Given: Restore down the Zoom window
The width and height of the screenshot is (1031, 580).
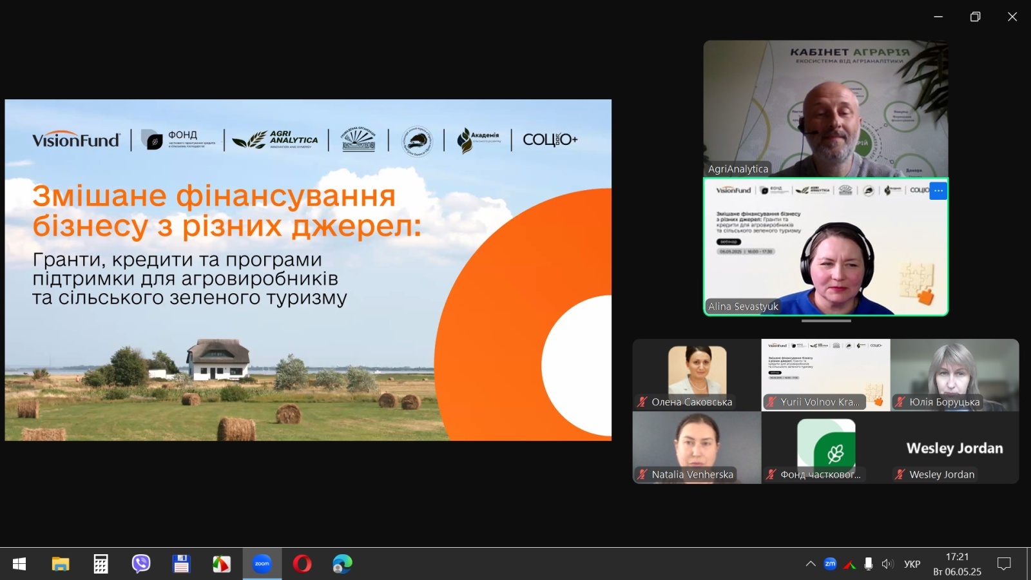Looking at the screenshot, I should point(976,17).
